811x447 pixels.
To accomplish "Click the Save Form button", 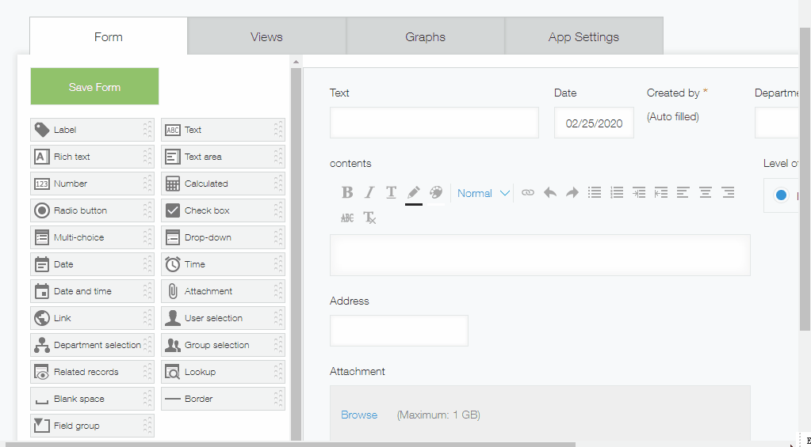I will pyautogui.click(x=94, y=87).
